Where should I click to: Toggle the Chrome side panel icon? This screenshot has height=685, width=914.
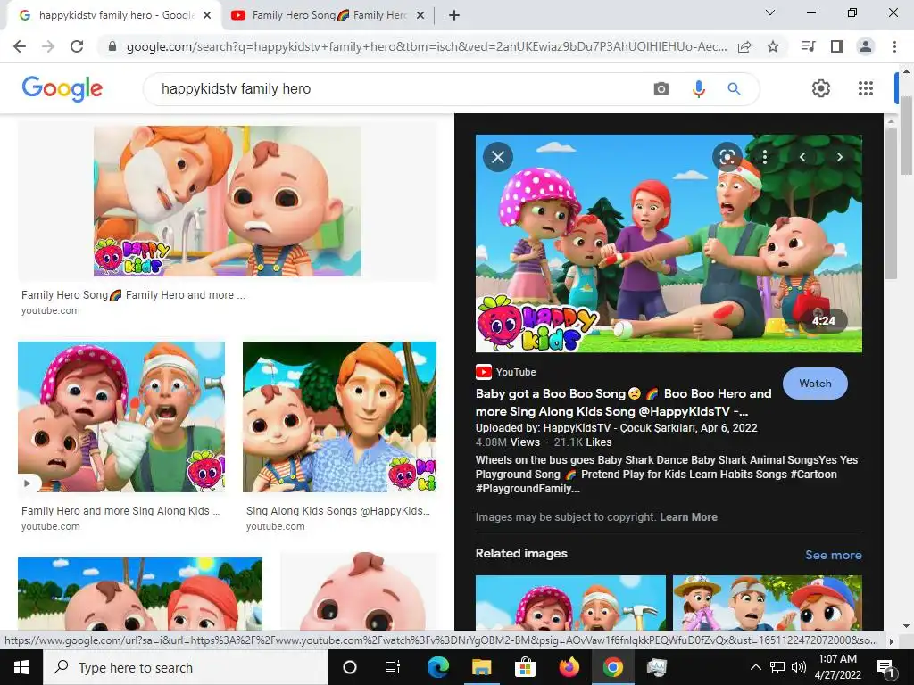coord(837,46)
